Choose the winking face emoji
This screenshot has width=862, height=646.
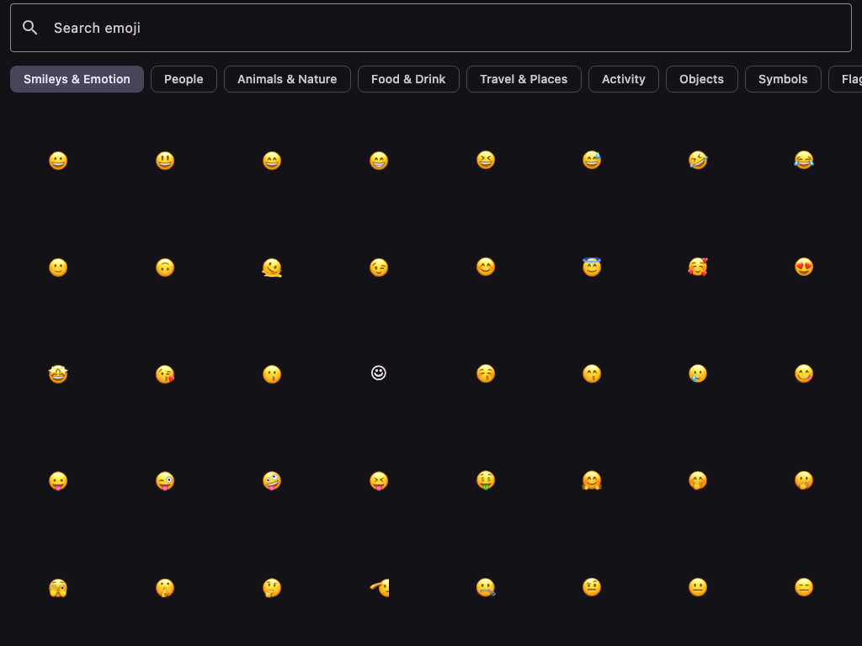click(x=379, y=267)
